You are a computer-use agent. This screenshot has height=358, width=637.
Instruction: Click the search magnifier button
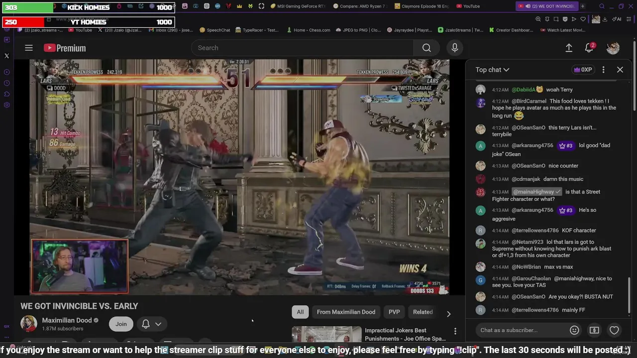tap(426, 48)
